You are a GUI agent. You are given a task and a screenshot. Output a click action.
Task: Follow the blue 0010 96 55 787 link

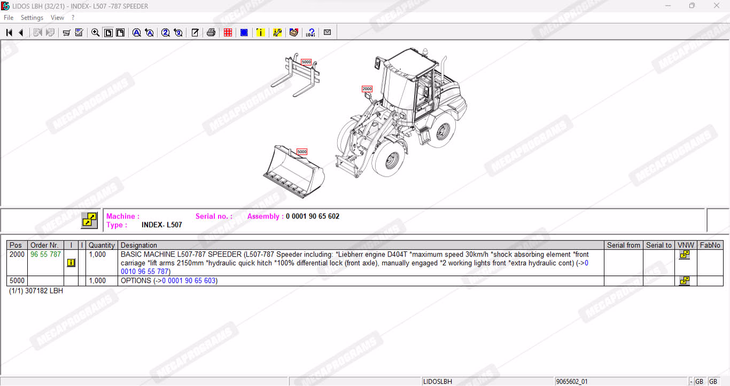point(145,272)
